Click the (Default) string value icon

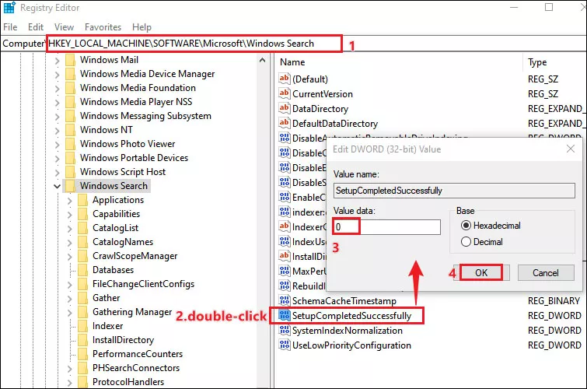point(284,79)
